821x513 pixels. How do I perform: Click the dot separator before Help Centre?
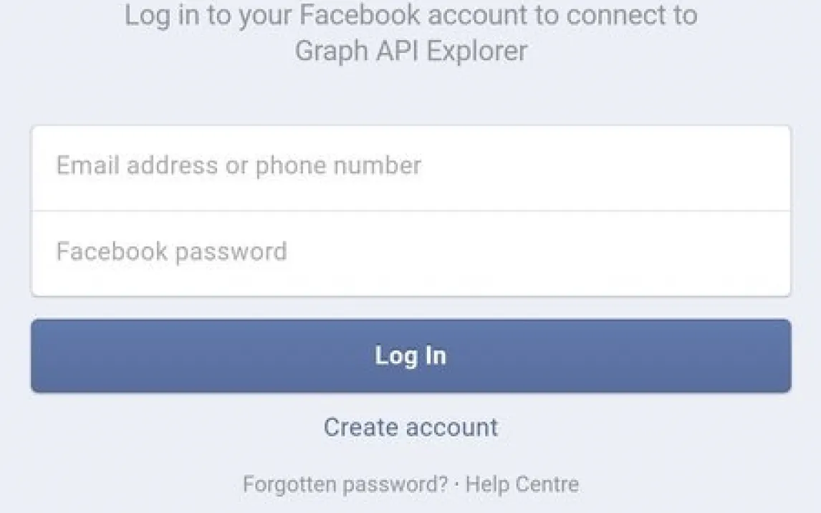point(457,485)
